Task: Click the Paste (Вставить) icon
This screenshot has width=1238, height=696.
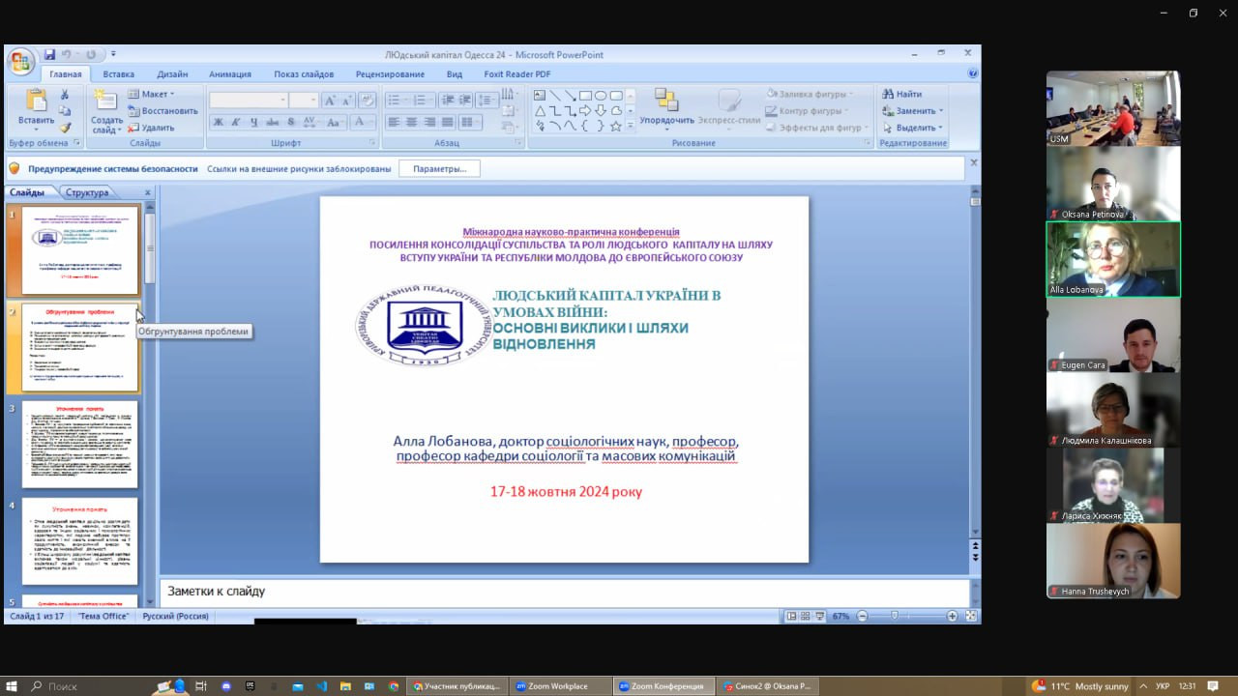Action: [36, 101]
